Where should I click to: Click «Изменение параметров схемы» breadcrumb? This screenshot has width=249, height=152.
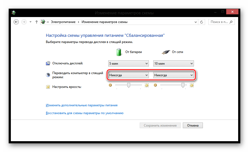click(x=104, y=22)
